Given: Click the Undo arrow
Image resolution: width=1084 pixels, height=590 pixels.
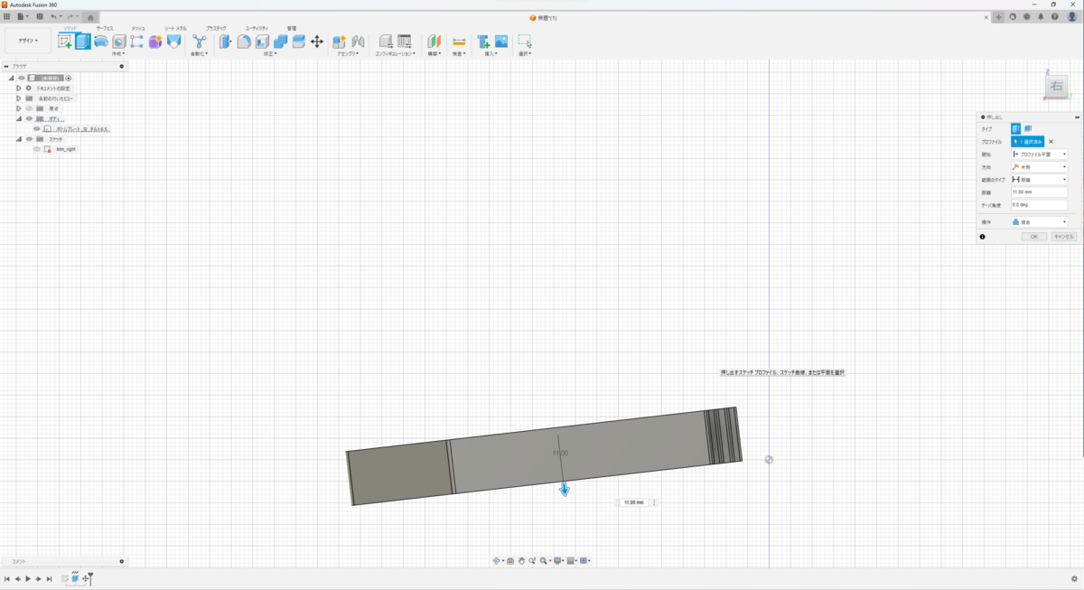Looking at the screenshot, I should 54,16.
